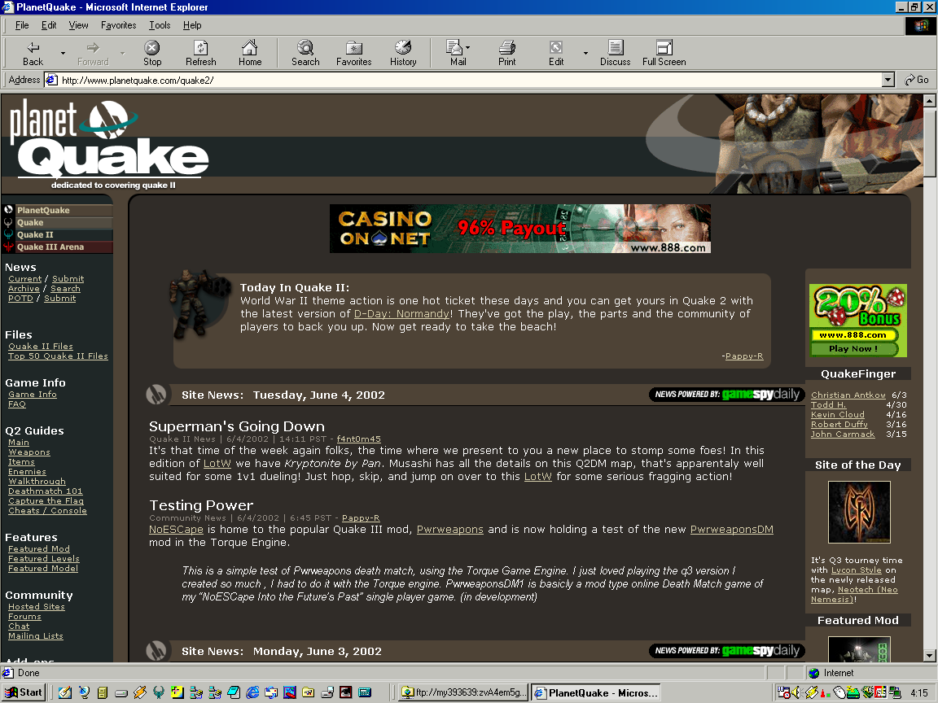The width and height of the screenshot is (938, 703).
Task: Click the Refresh page icon
Action: (200, 48)
